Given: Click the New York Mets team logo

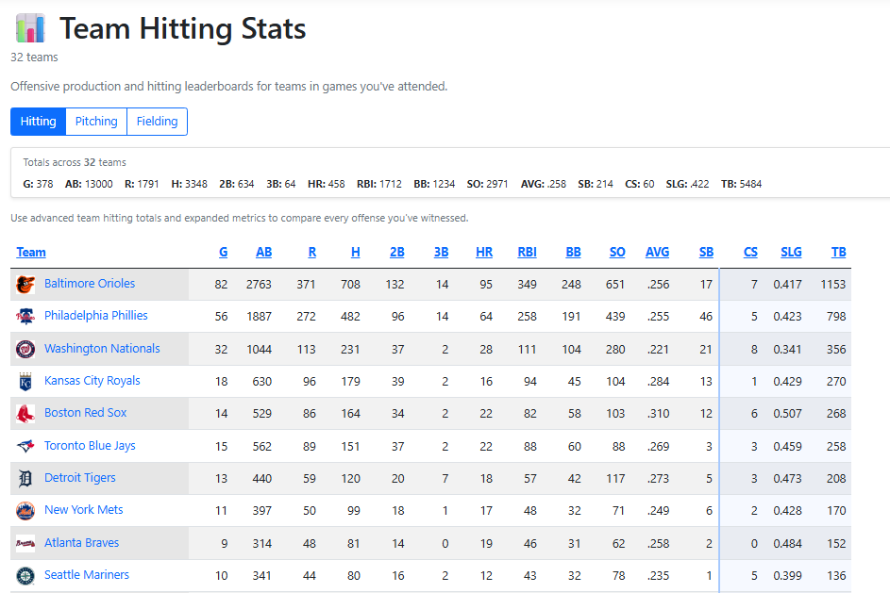Looking at the screenshot, I should [25, 511].
